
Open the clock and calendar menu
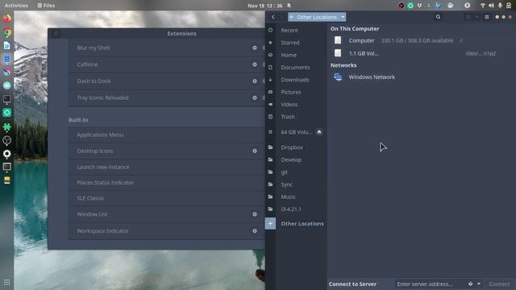point(265,6)
